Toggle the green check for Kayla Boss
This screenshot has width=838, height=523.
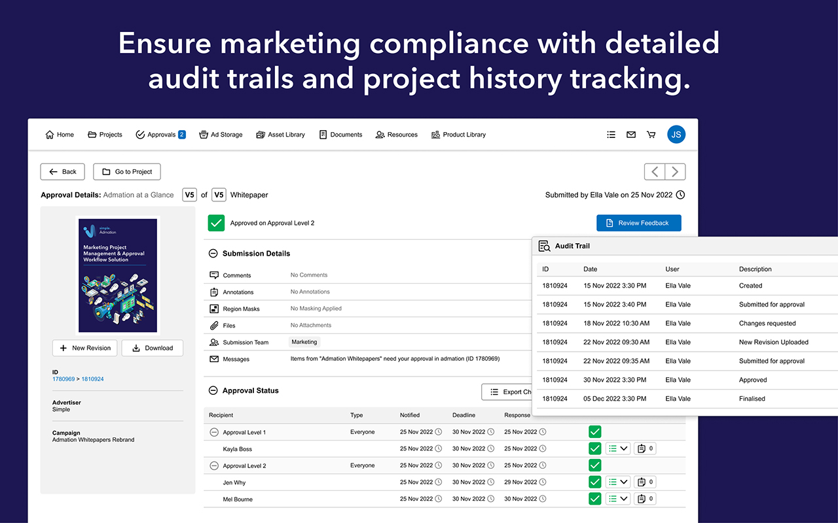click(595, 448)
